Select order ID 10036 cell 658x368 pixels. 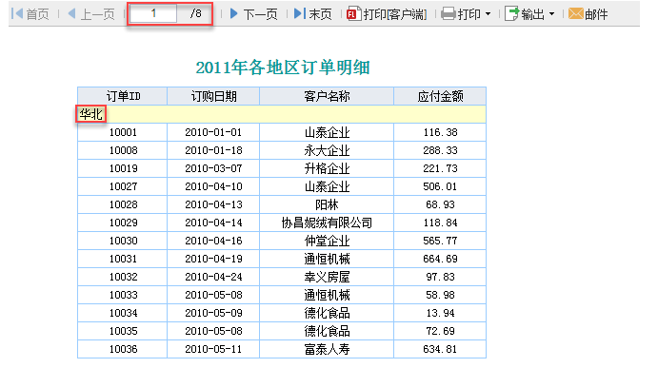coord(123,349)
